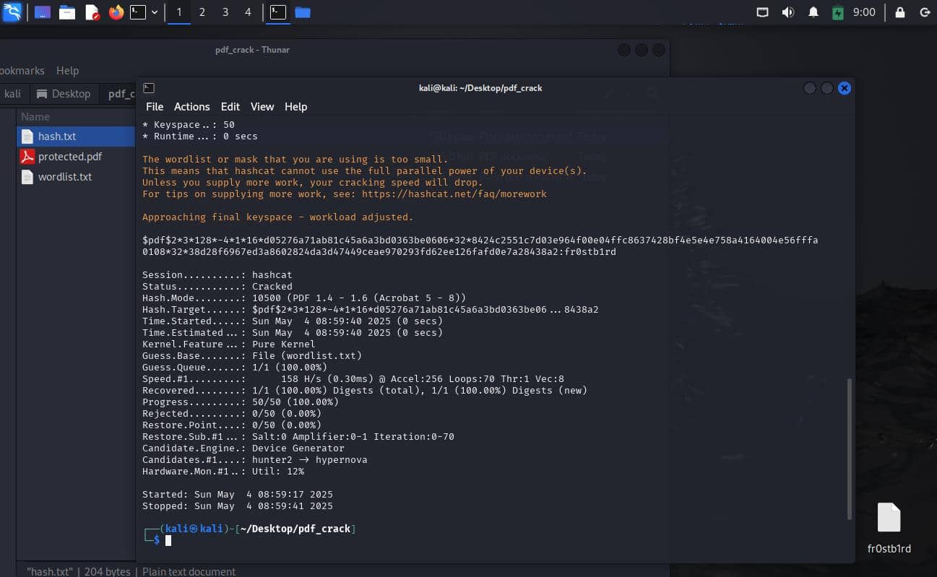This screenshot has height=577, width=937.
Task: Open the terminal Actions menu
Action: click(191, 107)
